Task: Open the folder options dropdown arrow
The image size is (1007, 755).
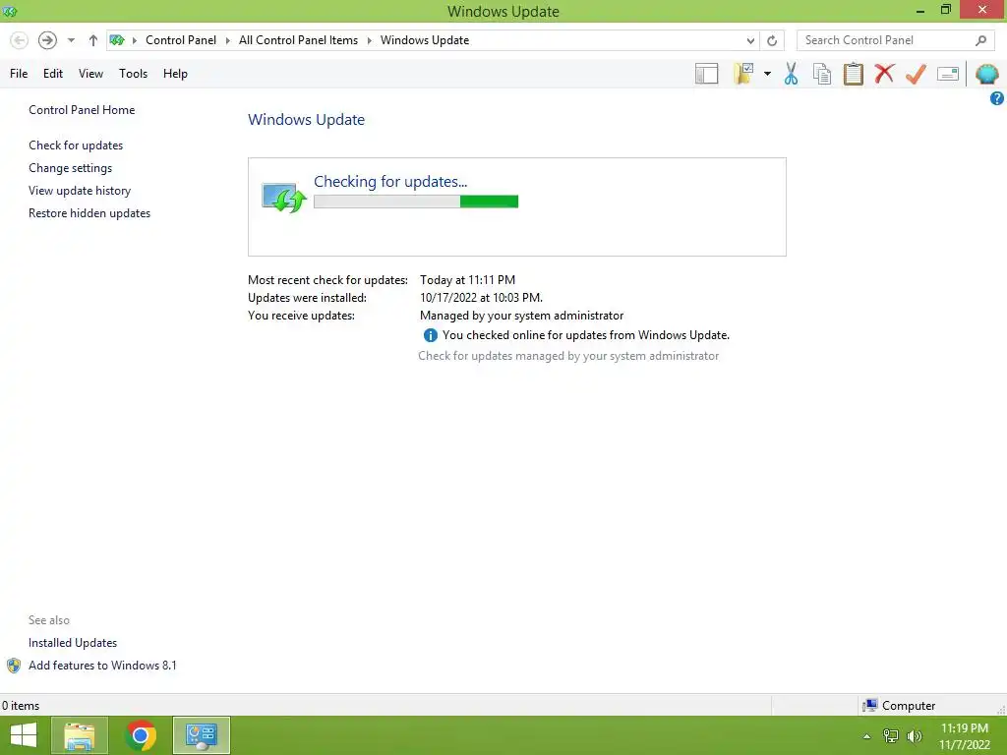Action: (767, 74)
